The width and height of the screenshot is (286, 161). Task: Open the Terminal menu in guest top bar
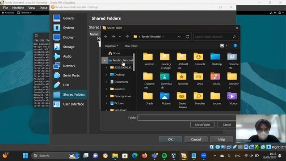[25, 13]
